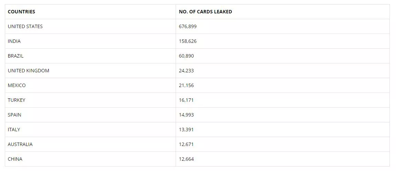Select the 21,156 value
Screen dimensions: 396x171
(x=186, y=85)
